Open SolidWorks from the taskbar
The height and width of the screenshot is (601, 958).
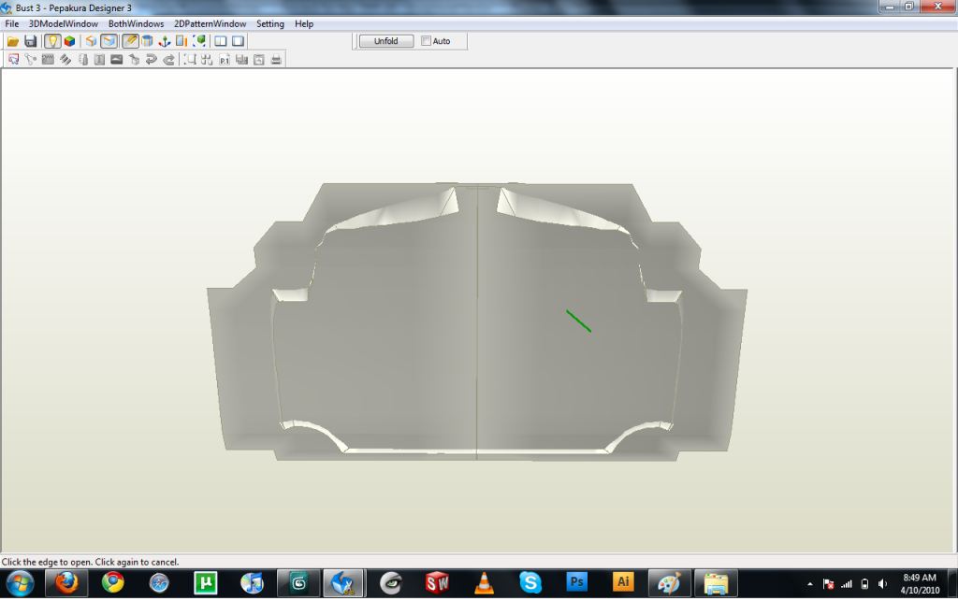(438, 584)
